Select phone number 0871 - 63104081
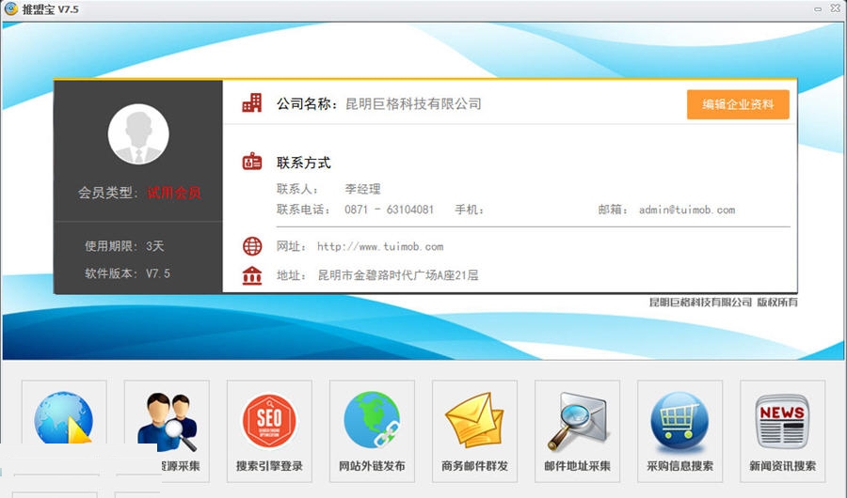Screen dimensions: 847x498 [x=389, y=210]
